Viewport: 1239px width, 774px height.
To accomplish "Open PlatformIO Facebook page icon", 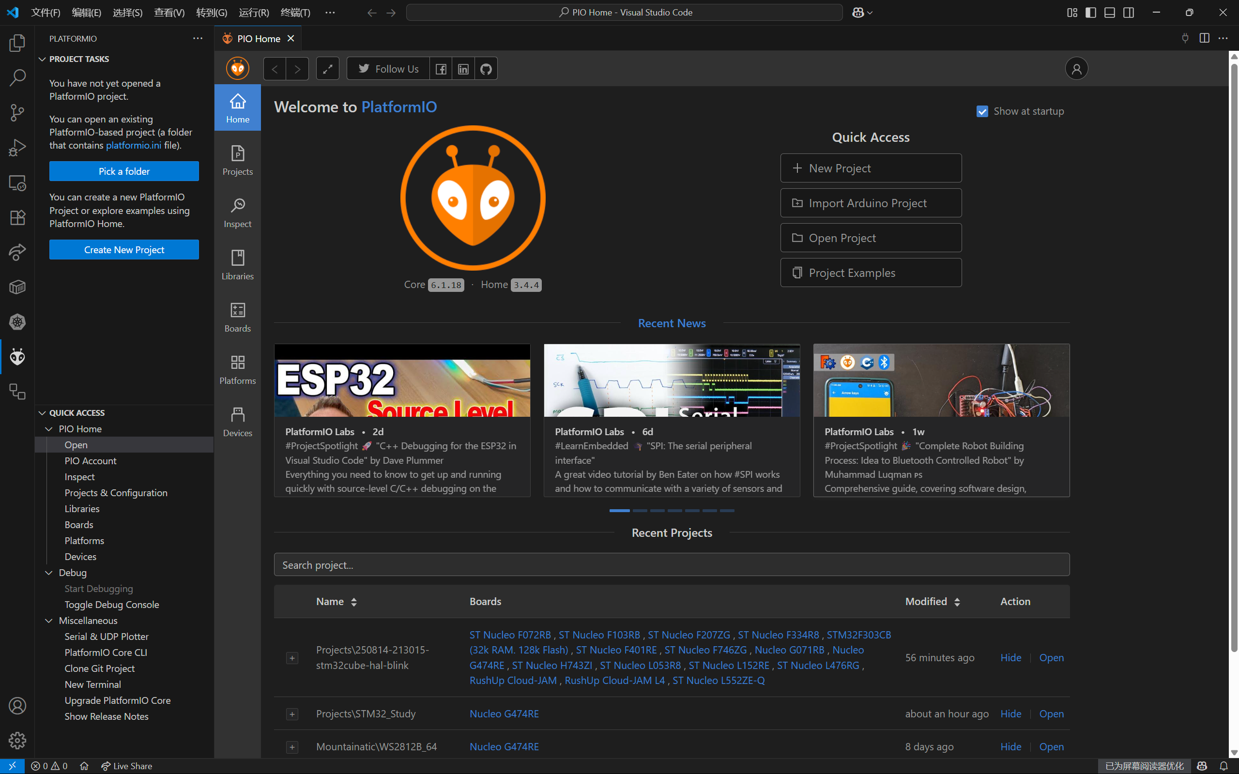I will tap(441, 69).
